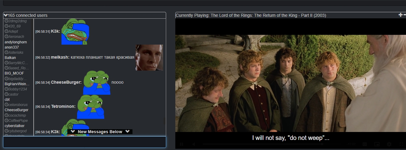Collapse the 165 connected users list

click(x=6, y=15)
